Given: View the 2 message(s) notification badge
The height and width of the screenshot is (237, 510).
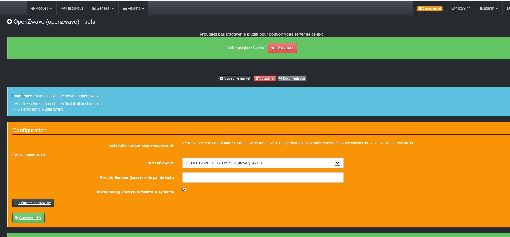Looking at the screenshot, I should coord(430,9).
